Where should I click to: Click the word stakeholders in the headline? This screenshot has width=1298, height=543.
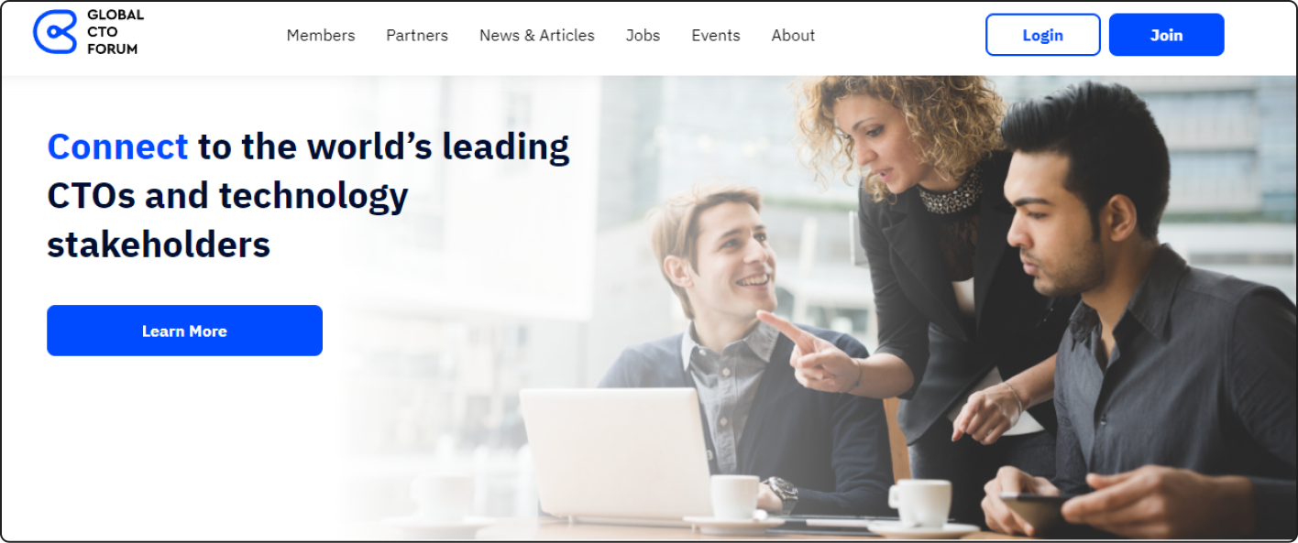coord(159,244)
